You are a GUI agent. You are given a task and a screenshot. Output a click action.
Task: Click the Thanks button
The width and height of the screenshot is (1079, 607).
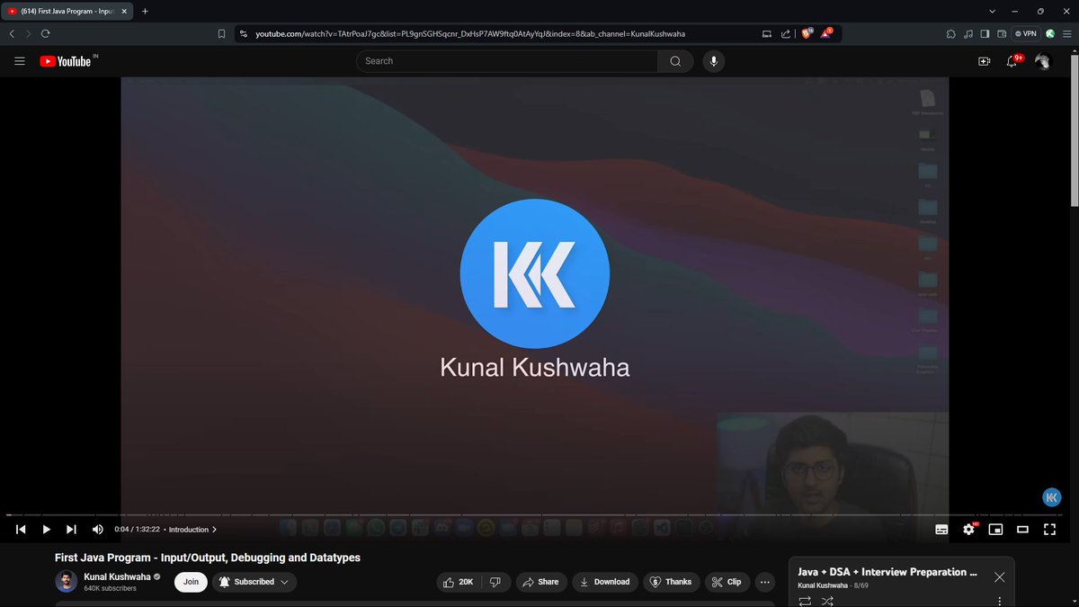click(671, 582)
